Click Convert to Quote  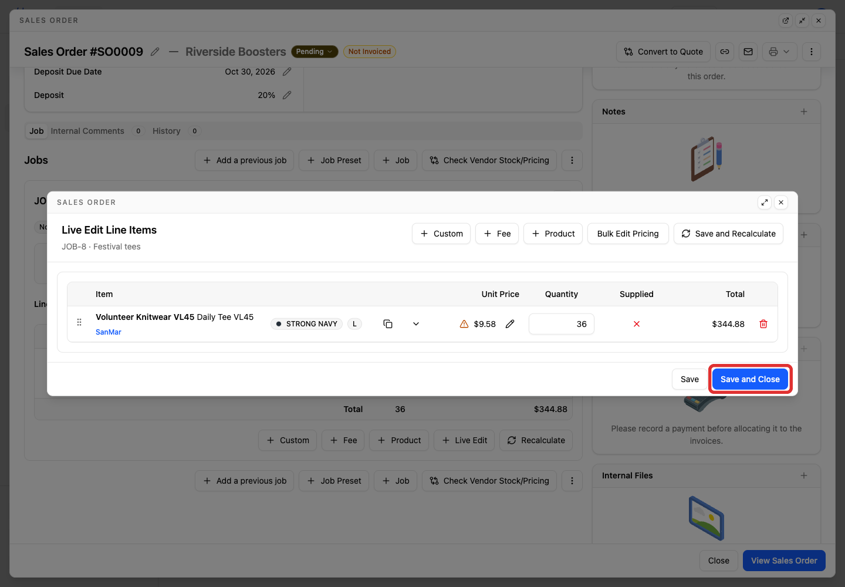point(664,52)
